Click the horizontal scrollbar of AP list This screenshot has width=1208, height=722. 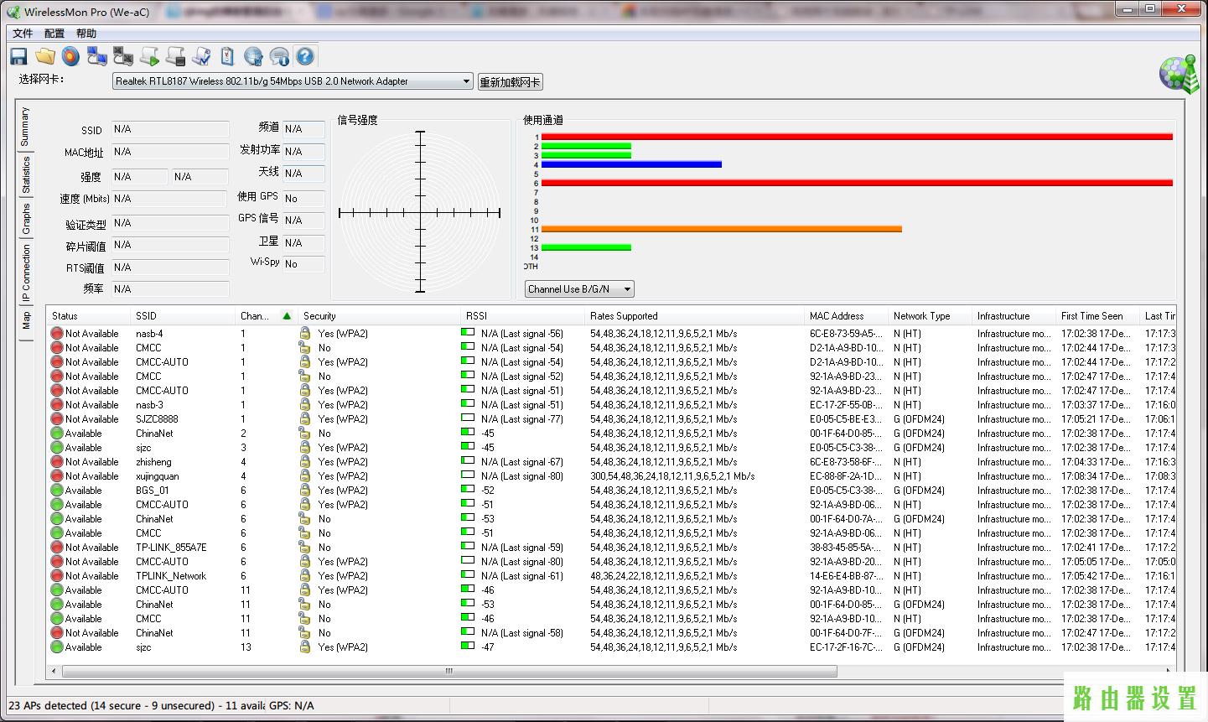pos(449,671)
